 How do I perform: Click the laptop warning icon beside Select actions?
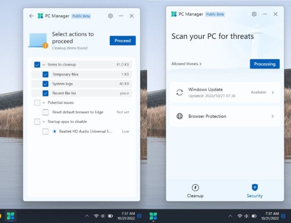(38, 40)
